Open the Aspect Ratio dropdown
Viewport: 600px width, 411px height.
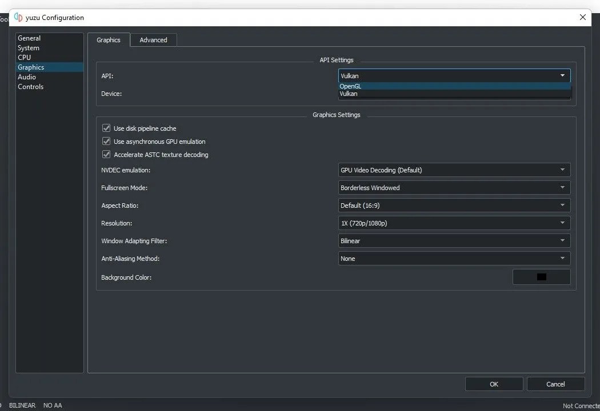click(453, 205)
